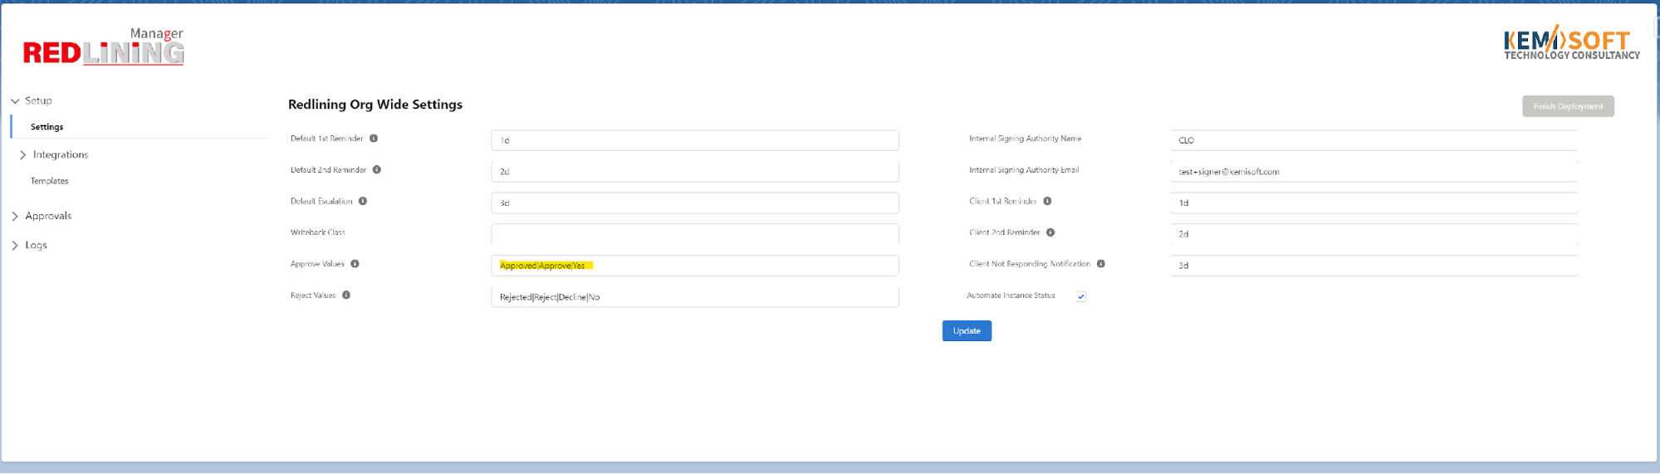The image size is (1660, 474).
Task: Click info icon beside Client Not Responding Notification
Action: tap(1101, 264)
